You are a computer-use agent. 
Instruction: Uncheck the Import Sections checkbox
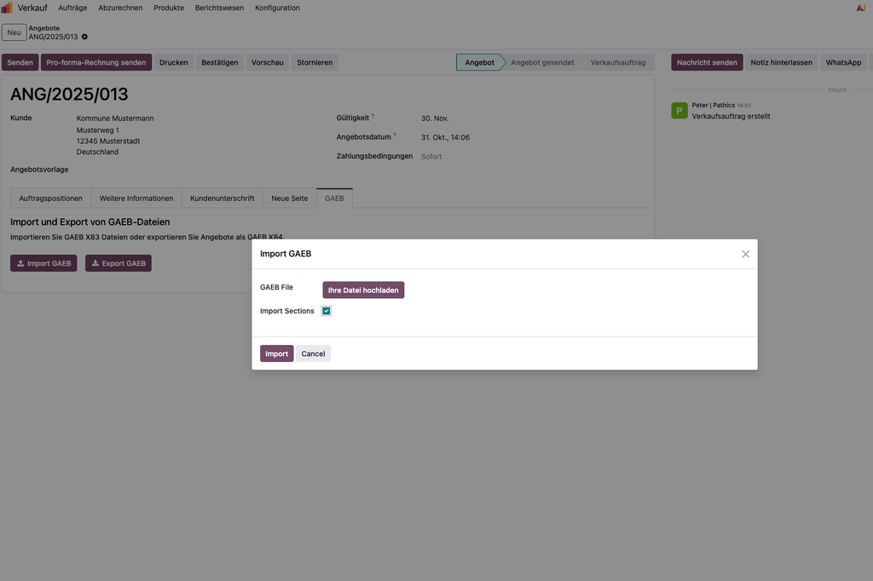(327, 311)
